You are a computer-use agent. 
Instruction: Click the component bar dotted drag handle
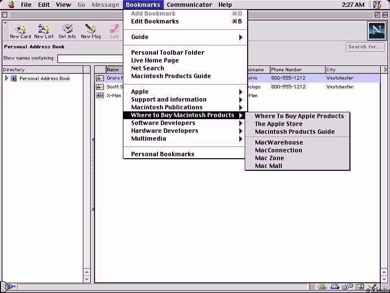coord(313,287)
